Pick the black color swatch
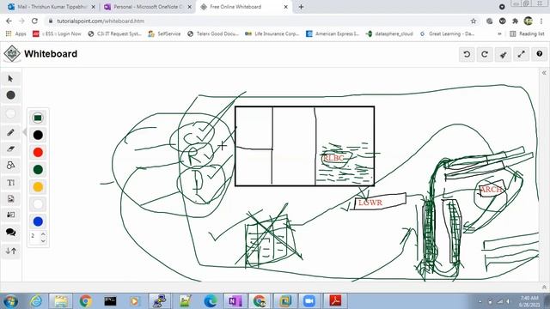Viewport: 550px width, 309px height. (38, 136)
